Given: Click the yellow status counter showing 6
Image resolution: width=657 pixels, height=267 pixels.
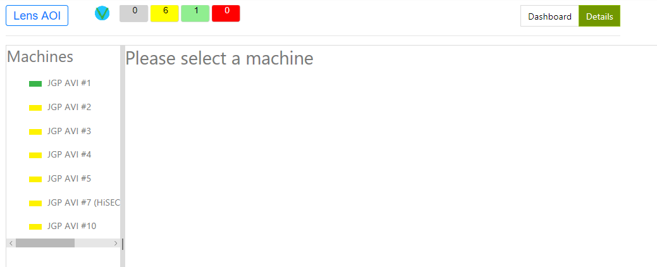Looking at the screenshot, I should (164, 13).
